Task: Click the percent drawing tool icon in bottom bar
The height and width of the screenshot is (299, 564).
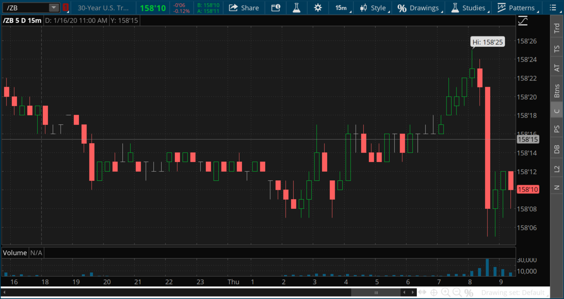Action: click(469, 292)
